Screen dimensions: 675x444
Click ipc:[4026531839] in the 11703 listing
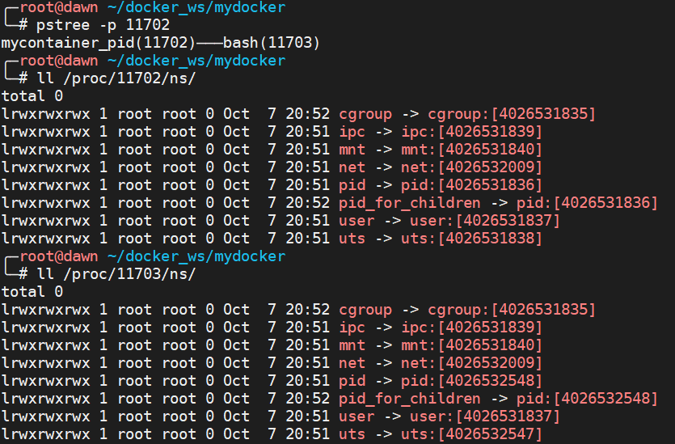[x=471, y=328]
